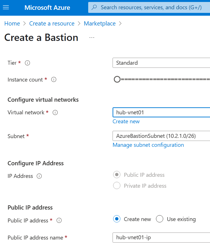Go to Home breadcrumb
This screenshot has width=210, height=244.
click(x=12, y=24)
